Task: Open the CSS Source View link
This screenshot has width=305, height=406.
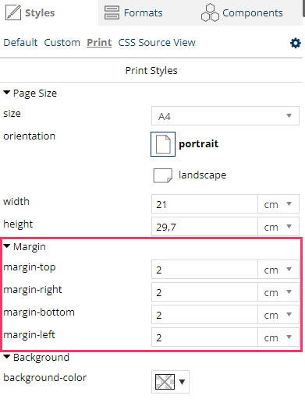Action: click(x=157, y=43)
